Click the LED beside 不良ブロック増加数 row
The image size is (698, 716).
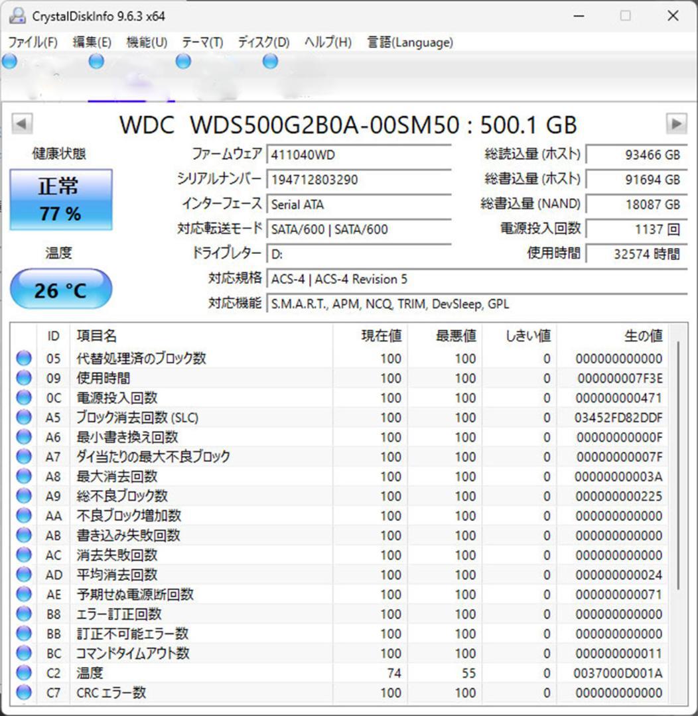point(23,515)
